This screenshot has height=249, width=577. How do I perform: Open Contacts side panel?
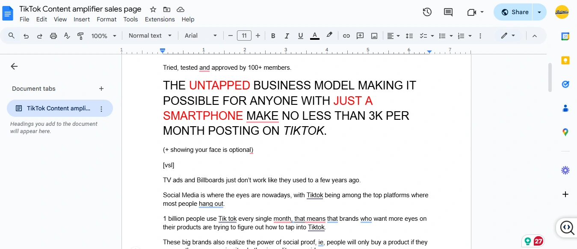(565, 108)
